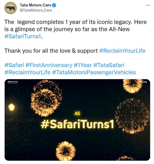The width and height of the screenshot is (154, 164).
Task: Click #ReclaimYourLife after 'love & support'
Action: 122,51
